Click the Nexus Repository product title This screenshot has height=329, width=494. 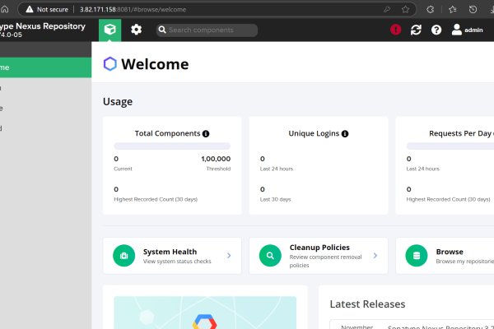(43, 26)
